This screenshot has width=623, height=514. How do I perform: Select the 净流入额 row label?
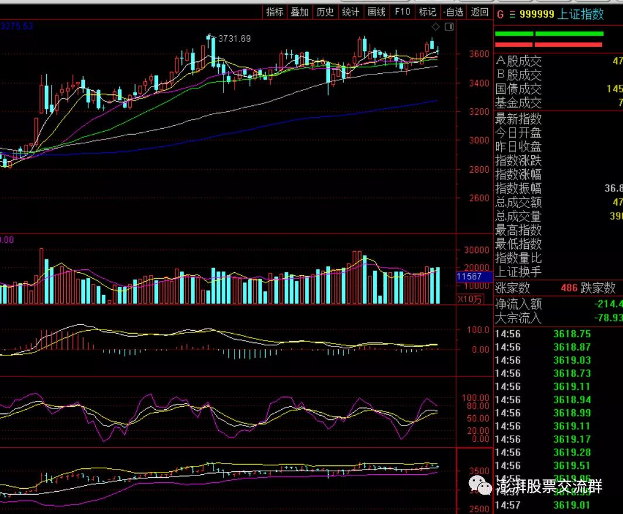[x=518, y=304]
